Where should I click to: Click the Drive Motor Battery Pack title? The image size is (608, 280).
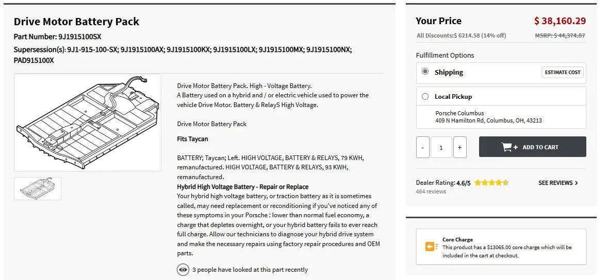76,22
